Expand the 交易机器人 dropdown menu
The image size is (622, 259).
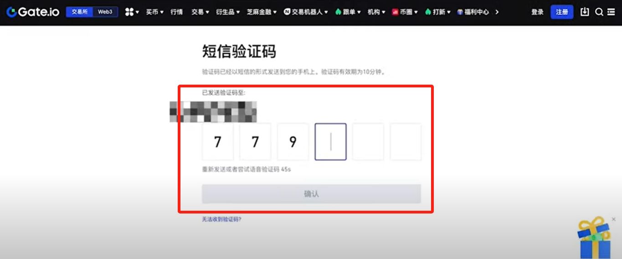[306, 12]
